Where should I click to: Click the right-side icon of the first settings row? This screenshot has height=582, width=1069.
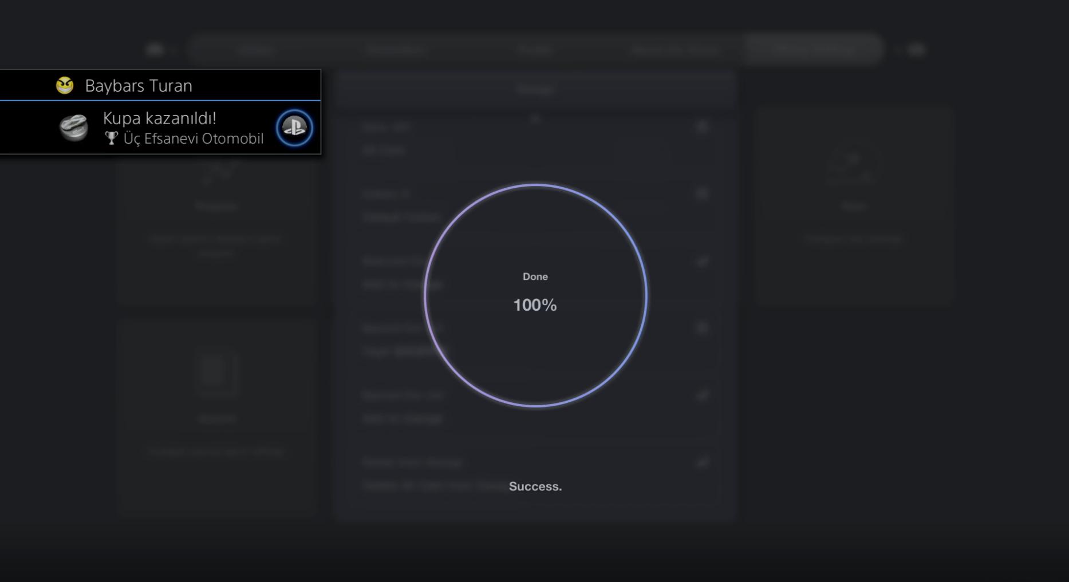[702, 126]
